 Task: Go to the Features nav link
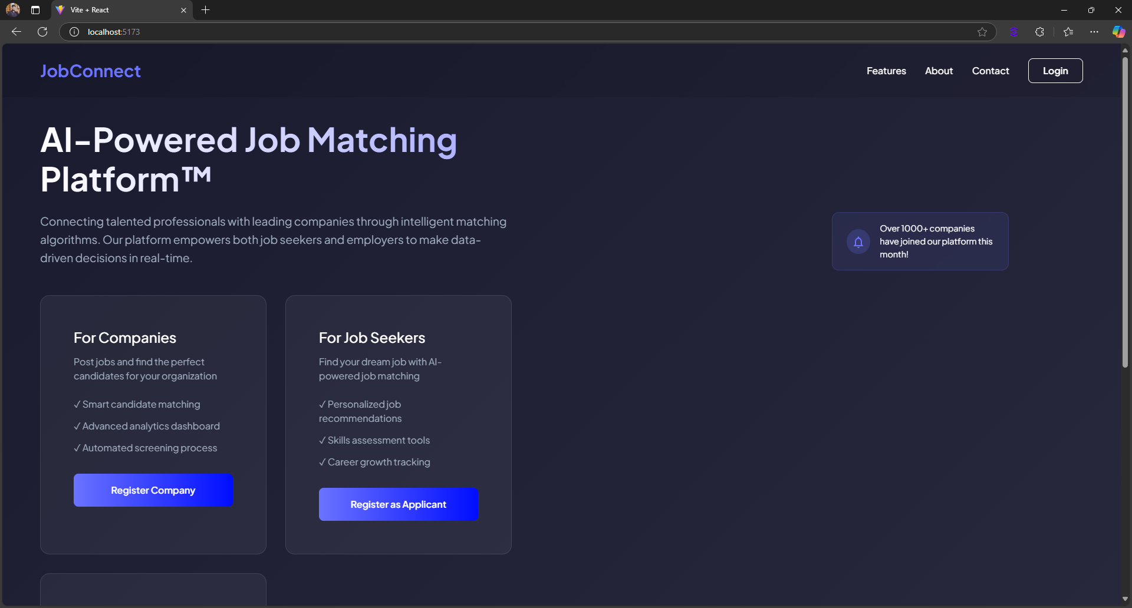886,71
